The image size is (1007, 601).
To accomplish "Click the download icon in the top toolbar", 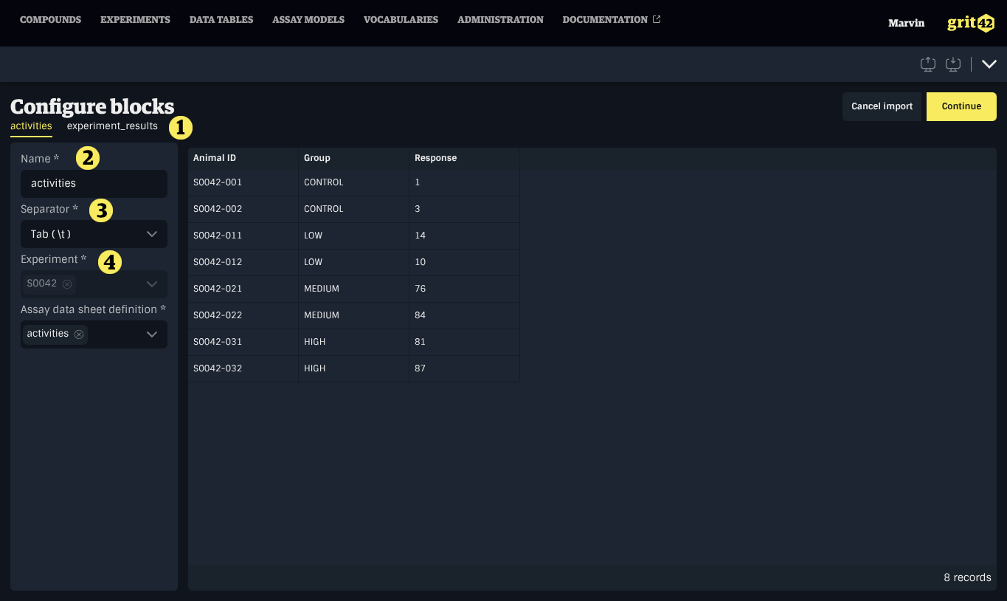I will pyautogui.click(x=953, y=64).
